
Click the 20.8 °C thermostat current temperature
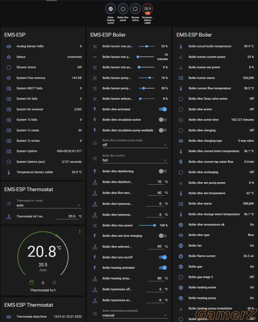[x=44, y=252]
